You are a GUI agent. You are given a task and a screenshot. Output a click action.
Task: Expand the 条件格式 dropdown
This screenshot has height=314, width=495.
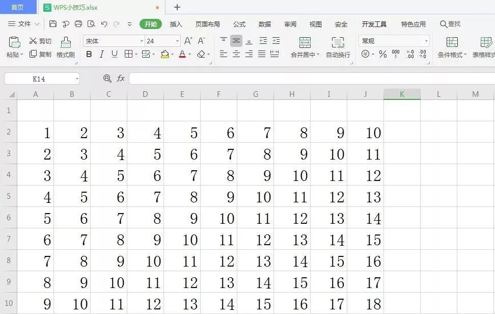465,55
